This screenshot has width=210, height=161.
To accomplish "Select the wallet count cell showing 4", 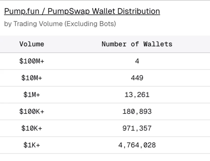I will pyautogui.click(x=137, y=61).
